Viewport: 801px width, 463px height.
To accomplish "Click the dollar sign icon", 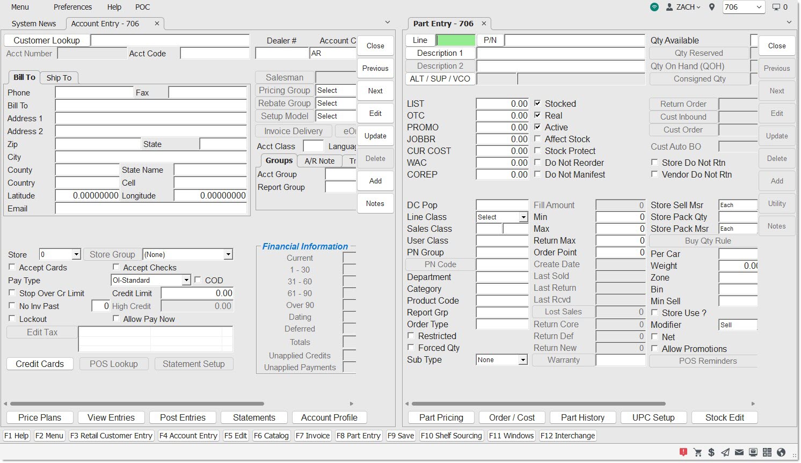I will pos(711,452).
